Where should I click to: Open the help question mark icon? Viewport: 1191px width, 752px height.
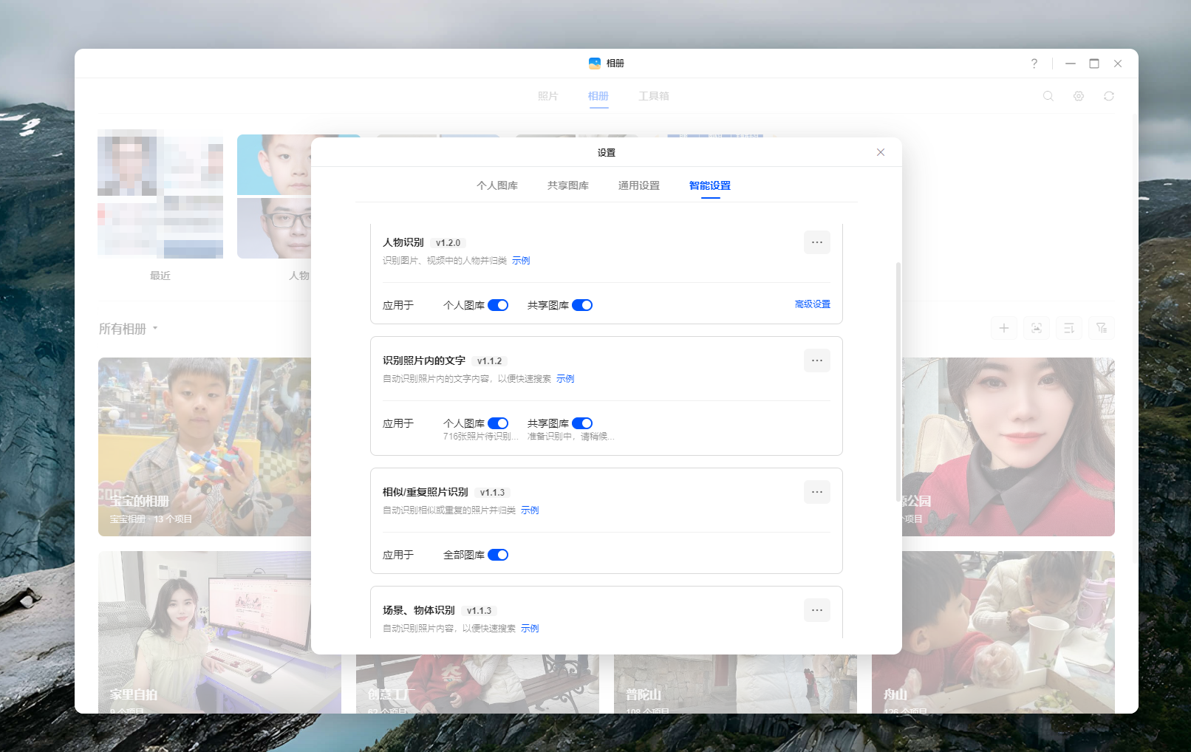(x=1034, y=64)
